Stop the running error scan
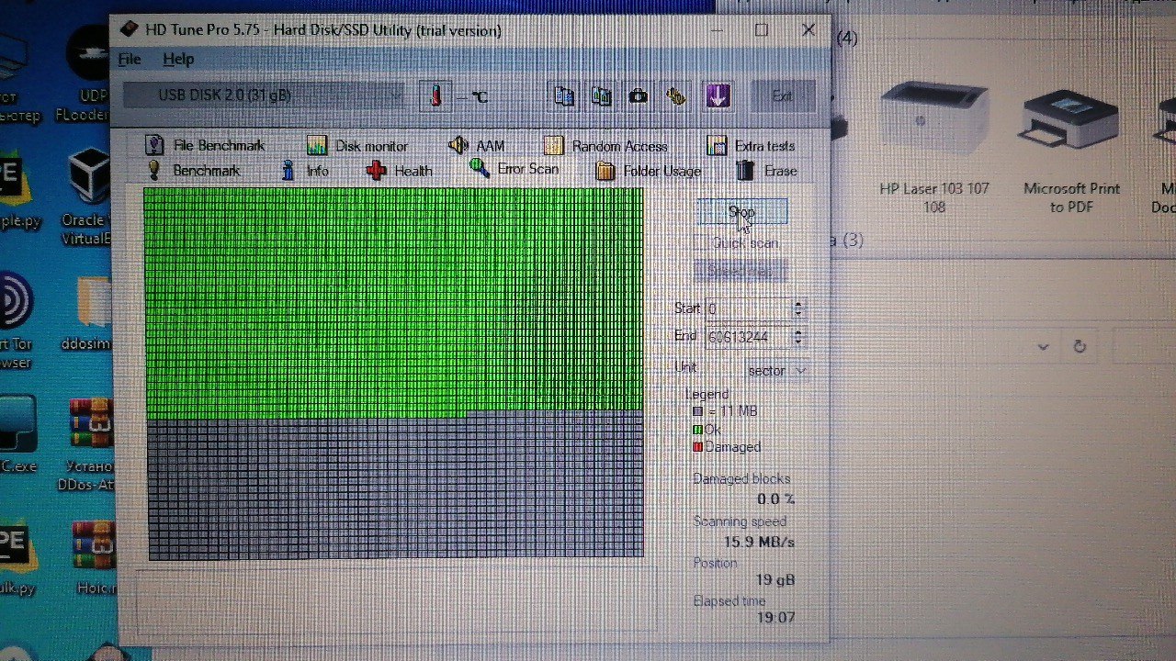The image size is (1176, 661). tap(741, 212)
